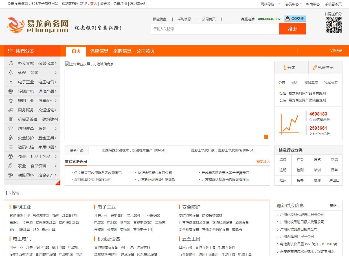
Task: Expand 包装 礼品工艺品 category arrow
Action: click(56, 157)
